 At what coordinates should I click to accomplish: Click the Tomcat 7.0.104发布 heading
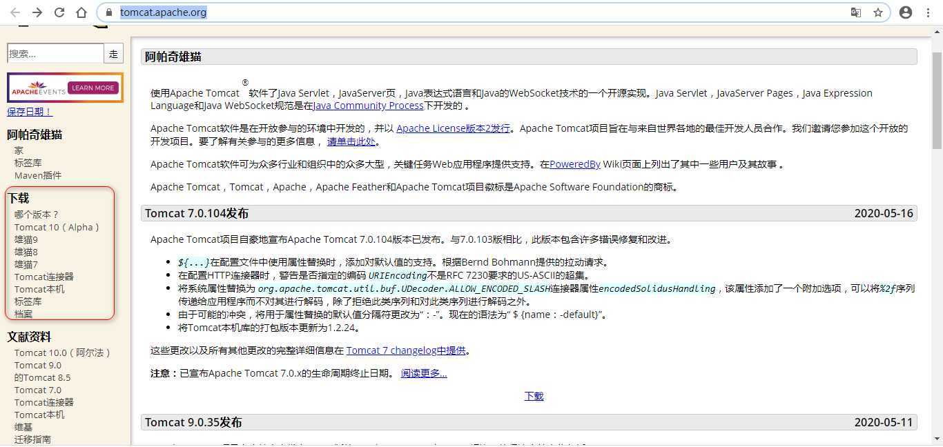(x=197, y=213)
